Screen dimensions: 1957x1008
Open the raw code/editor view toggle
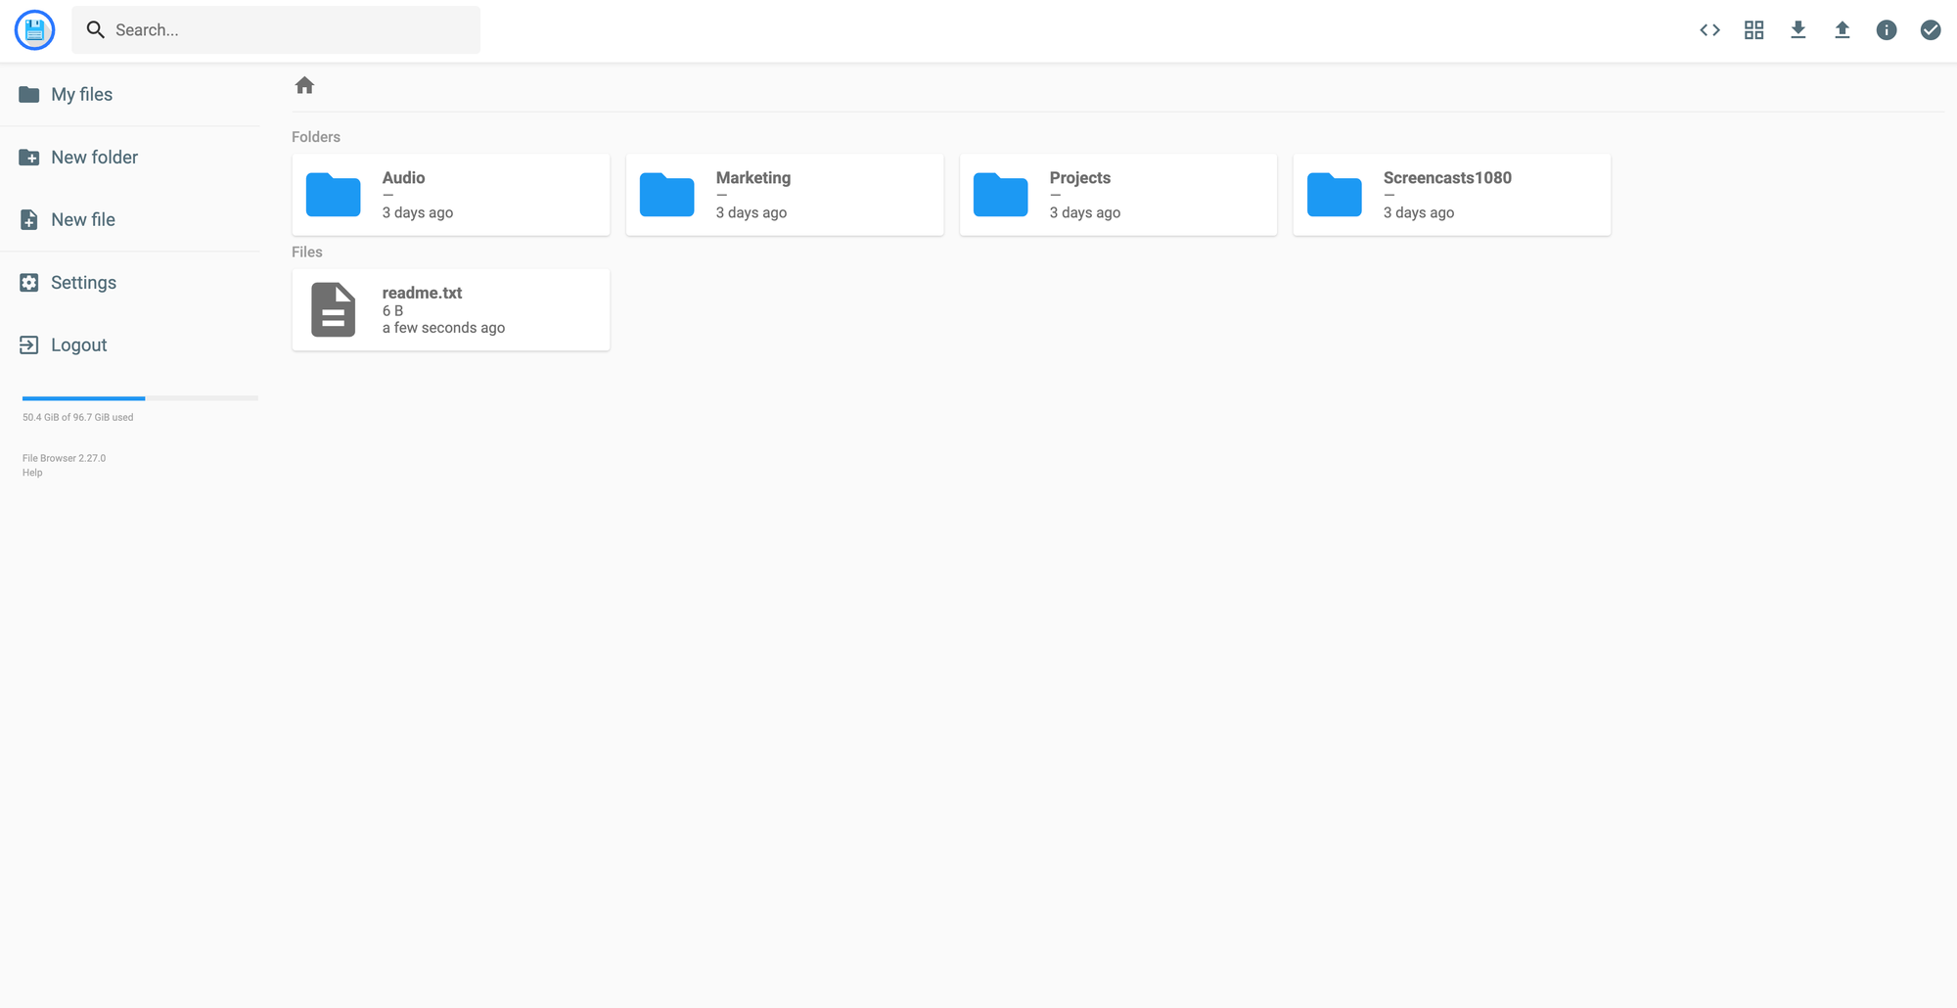coord(1709,29)
